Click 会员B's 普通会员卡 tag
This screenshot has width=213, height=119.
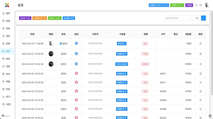tap(122, 54)
